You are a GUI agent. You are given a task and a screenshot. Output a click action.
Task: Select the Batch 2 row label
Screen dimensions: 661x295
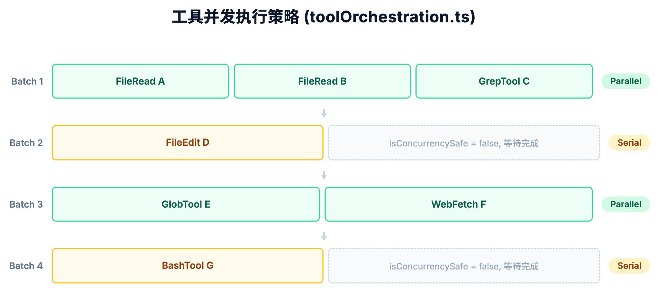pyautogui.click(x=26, y=143)
